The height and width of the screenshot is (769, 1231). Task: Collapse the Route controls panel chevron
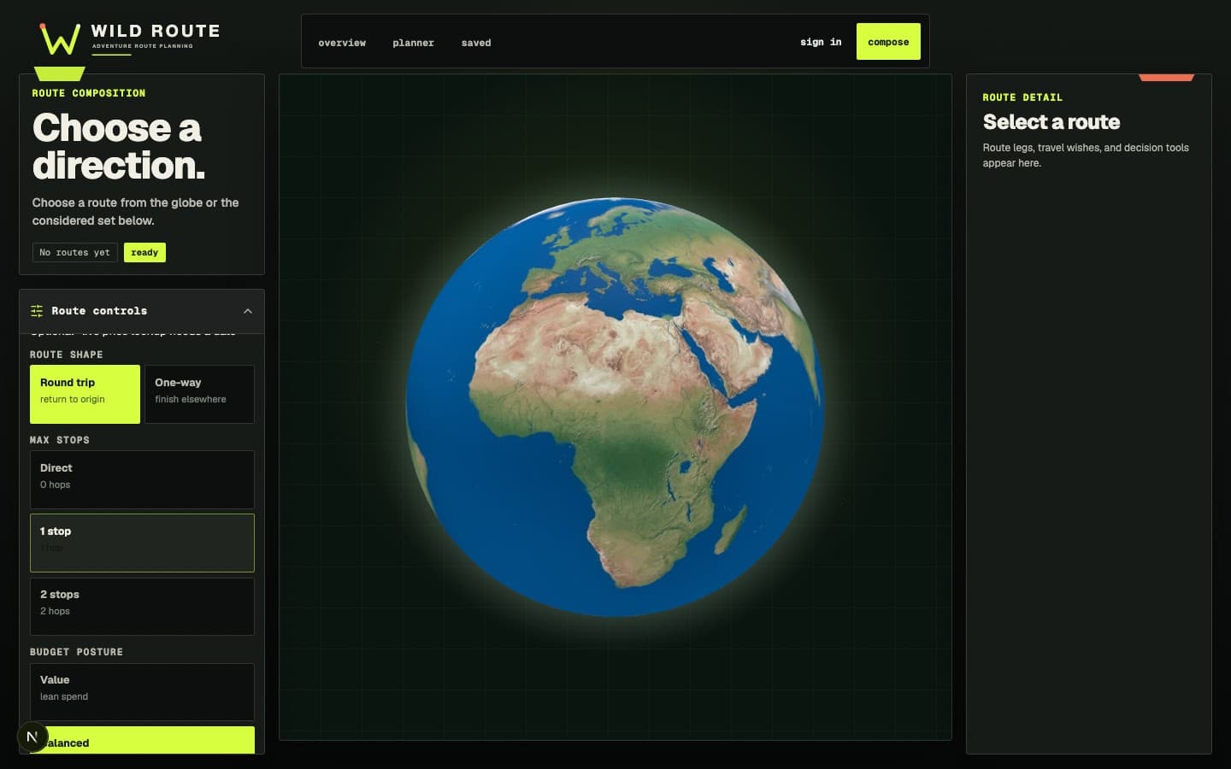click(248, 311)
